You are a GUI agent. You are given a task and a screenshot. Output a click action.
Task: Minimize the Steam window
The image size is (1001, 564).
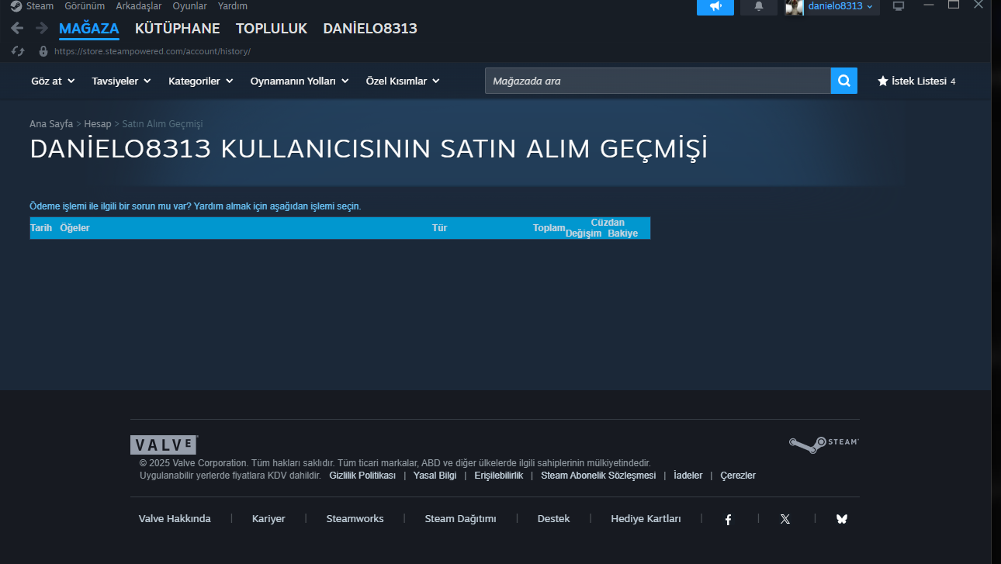point(929,5)
